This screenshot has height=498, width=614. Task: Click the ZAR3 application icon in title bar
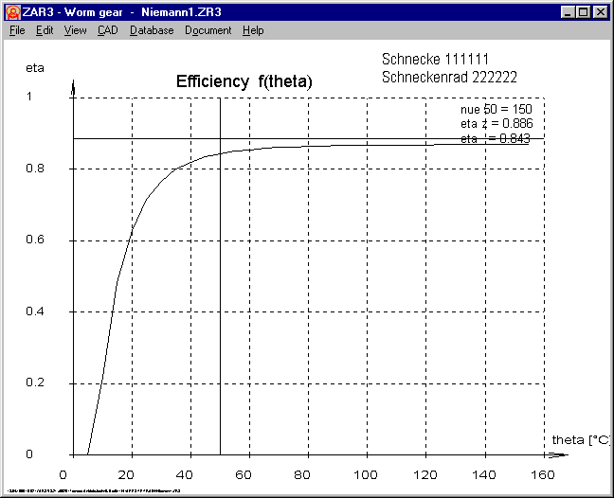(x=13, y=11)
